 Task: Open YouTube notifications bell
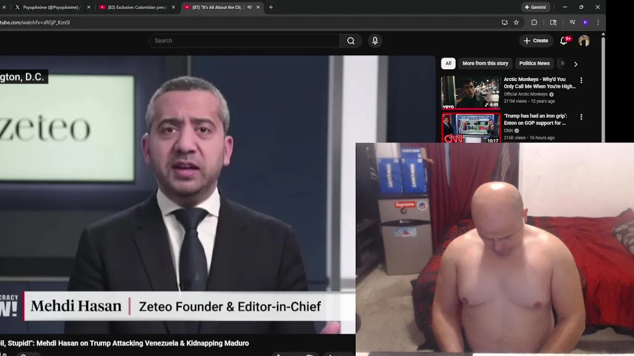564,41
